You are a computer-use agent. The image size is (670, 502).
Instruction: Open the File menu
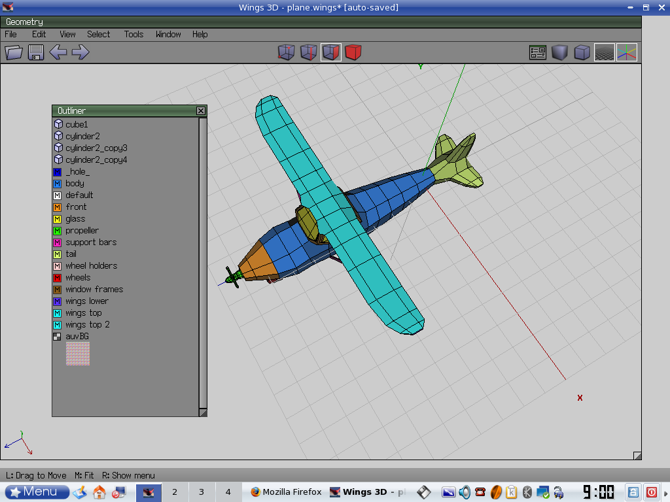[11, 34]
